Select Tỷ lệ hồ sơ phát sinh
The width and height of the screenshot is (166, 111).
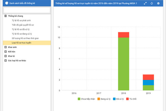coord(23,21)
